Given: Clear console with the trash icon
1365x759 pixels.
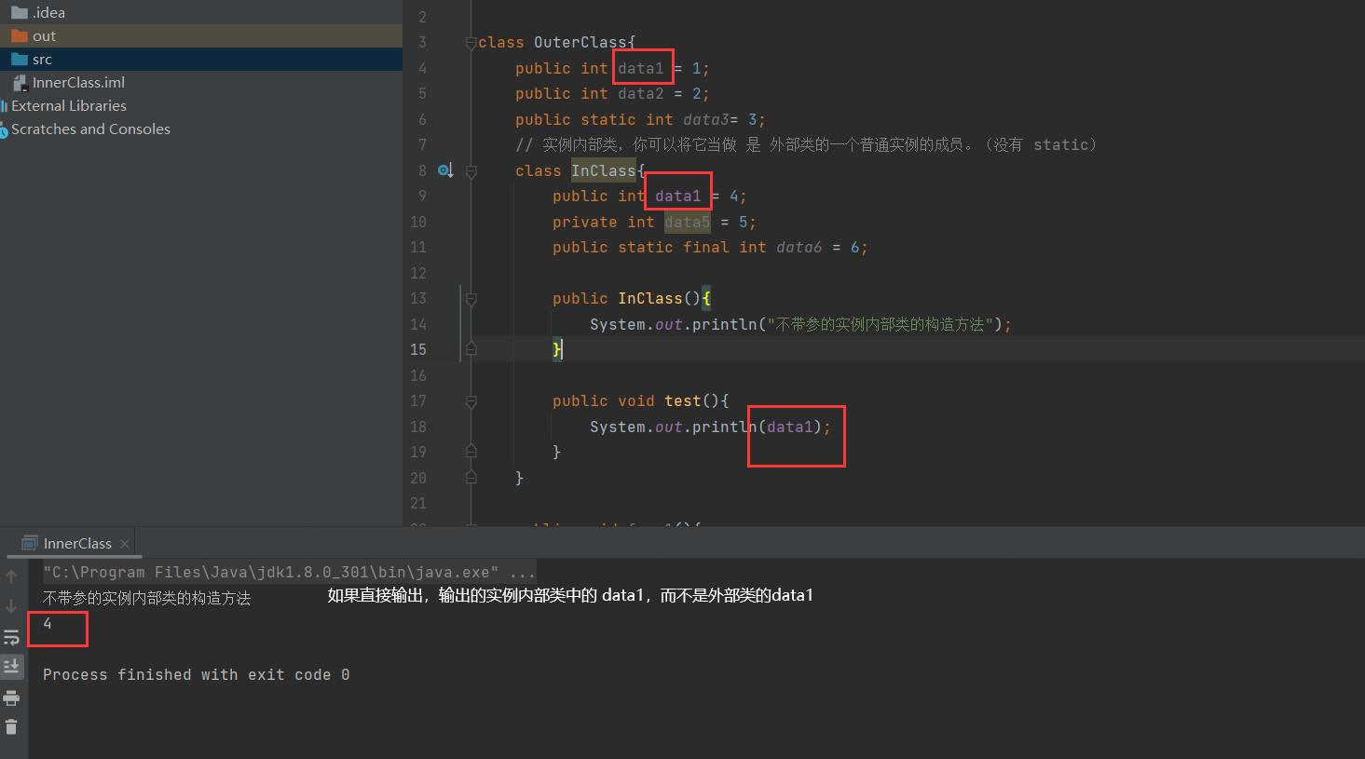Looking at the screenshot, I should 11,726.
